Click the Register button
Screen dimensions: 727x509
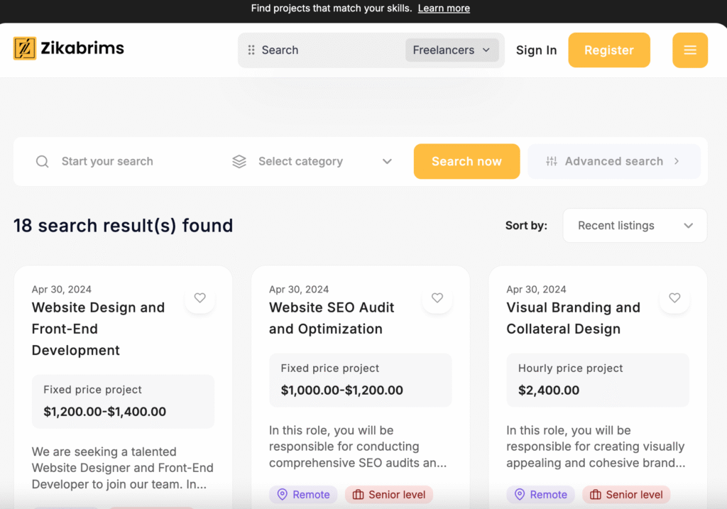coord(608,50)
